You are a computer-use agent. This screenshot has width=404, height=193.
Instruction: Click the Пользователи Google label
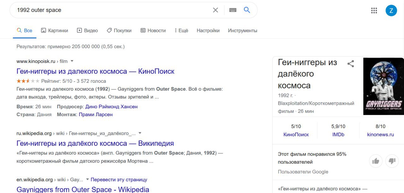tap(303, 172)
